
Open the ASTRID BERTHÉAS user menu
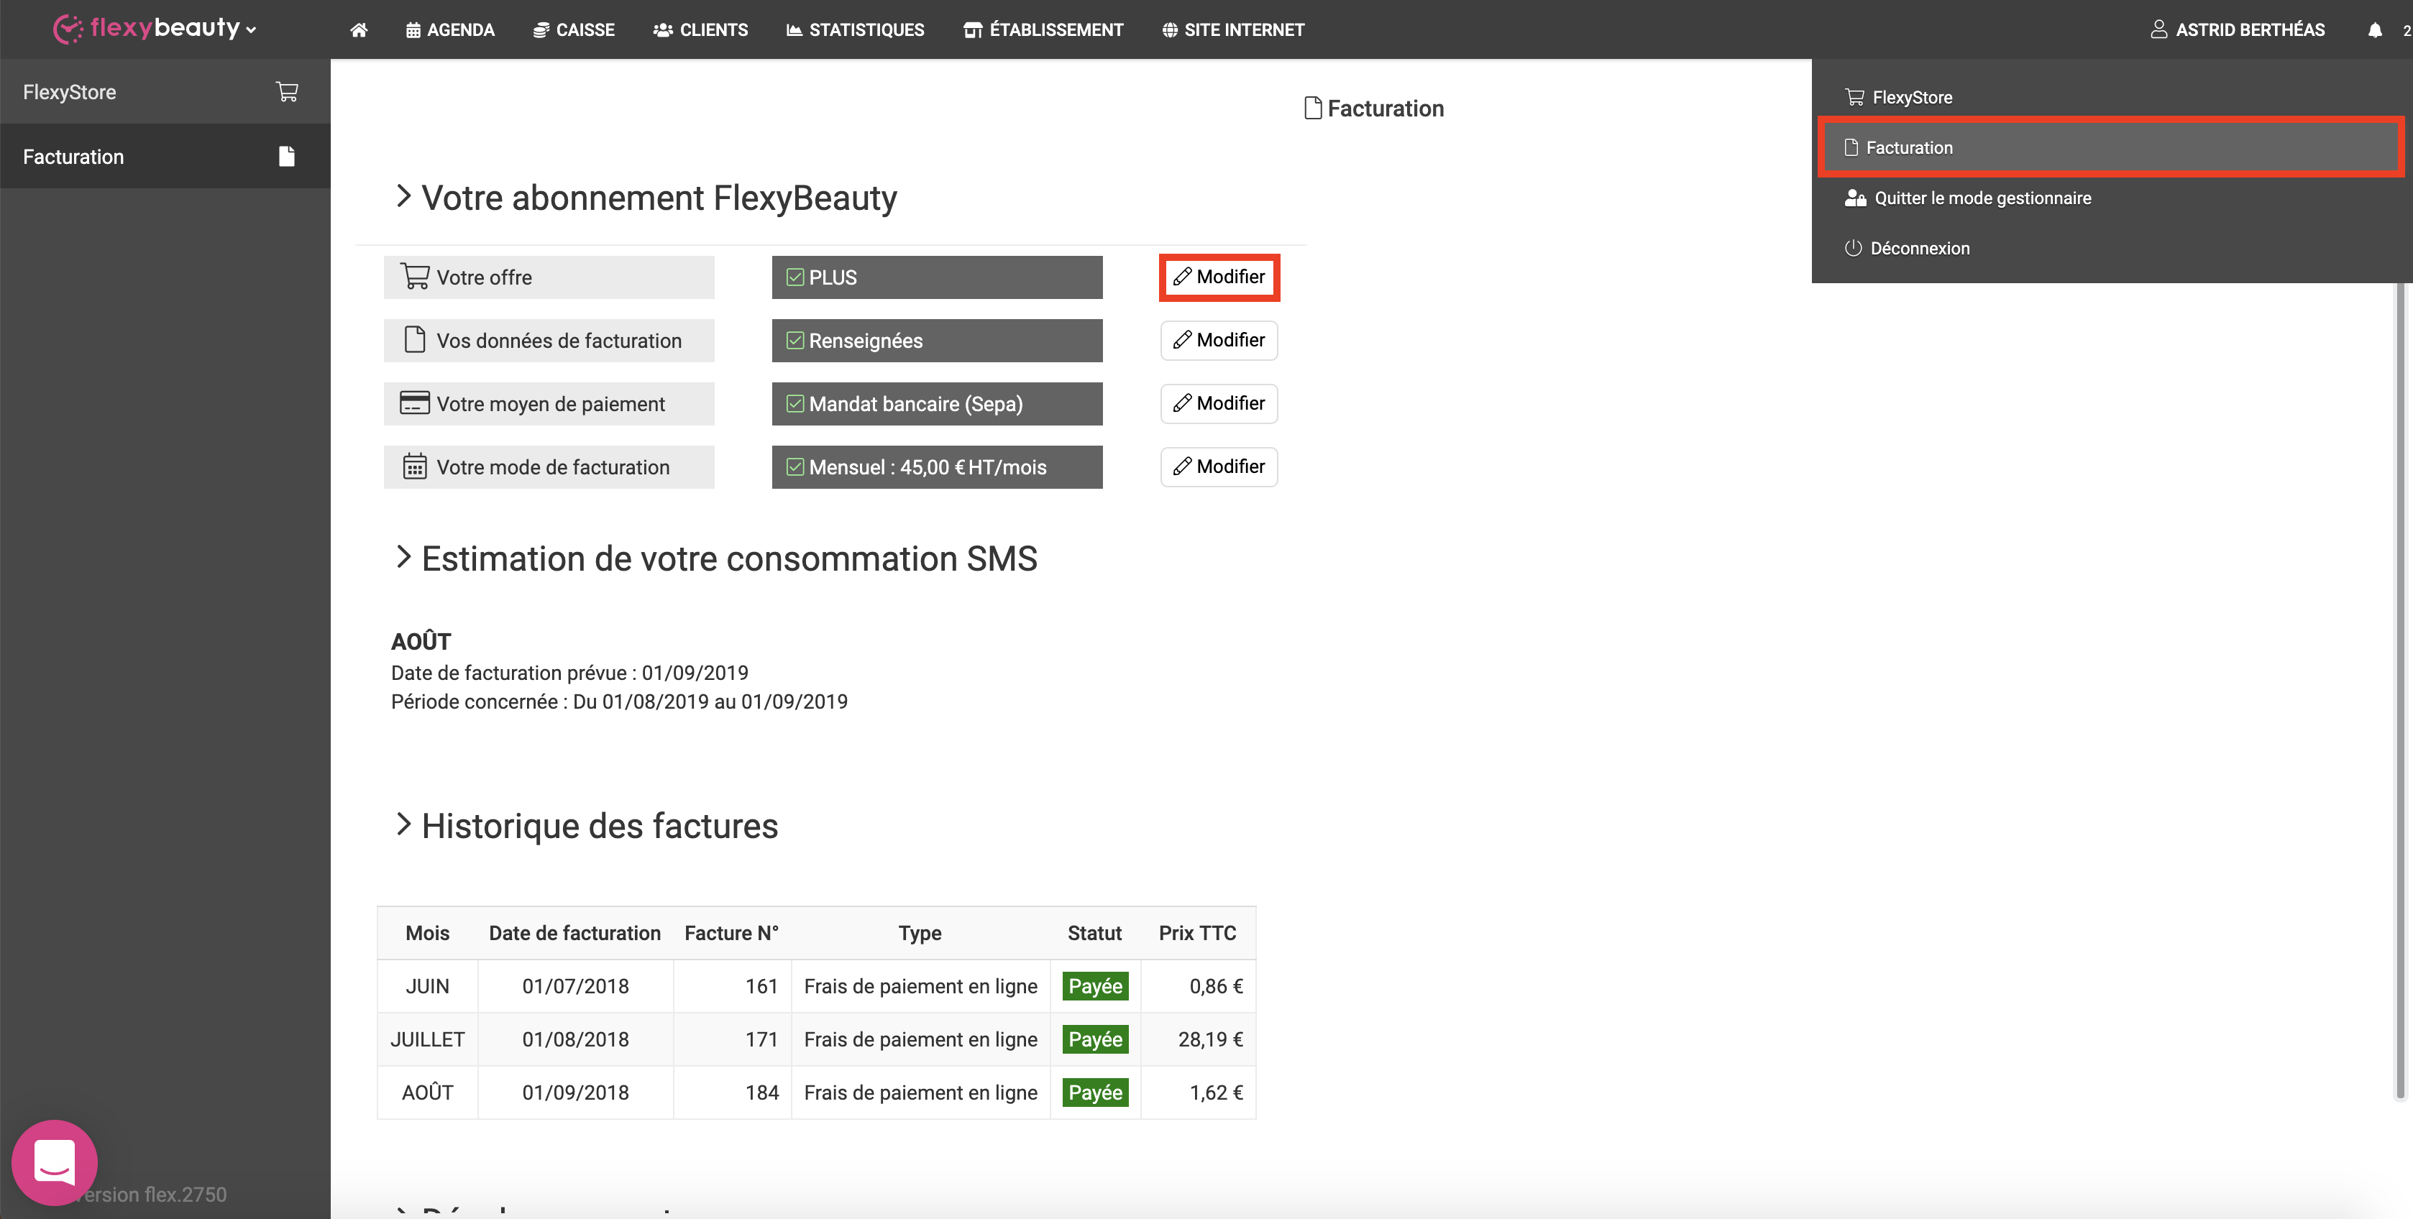coord(2238,30)
